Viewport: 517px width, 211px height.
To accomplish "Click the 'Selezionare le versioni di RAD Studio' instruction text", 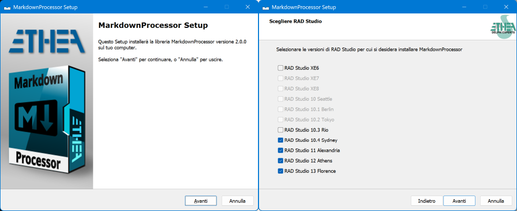I will coord(369,50).
